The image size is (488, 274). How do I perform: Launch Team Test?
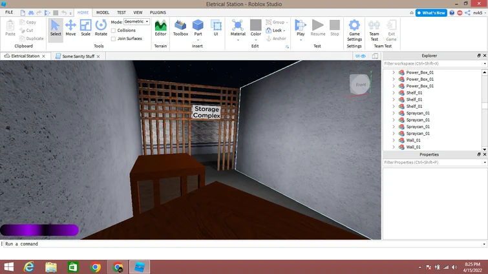[x=374, y=30]
